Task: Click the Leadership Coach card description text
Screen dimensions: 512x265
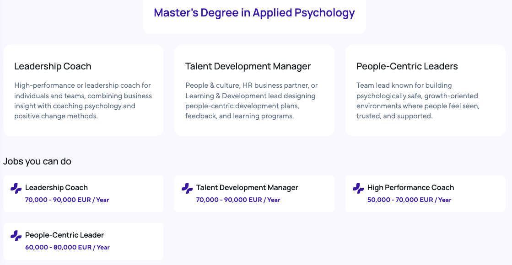Action: tap(83, 101)
